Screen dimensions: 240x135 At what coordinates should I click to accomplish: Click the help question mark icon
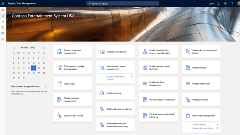click(232, 3)
